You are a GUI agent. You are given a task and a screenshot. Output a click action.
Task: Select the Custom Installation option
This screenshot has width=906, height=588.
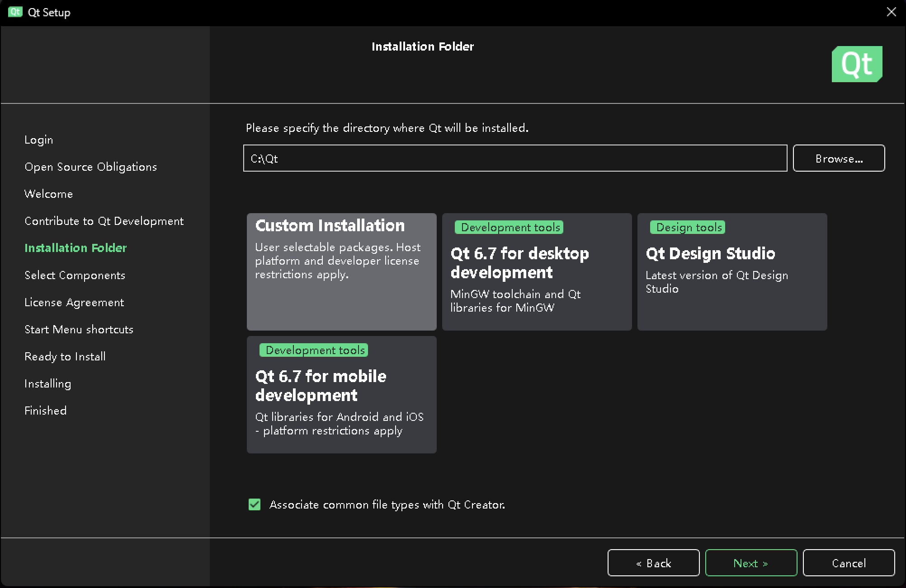(341, 271)
